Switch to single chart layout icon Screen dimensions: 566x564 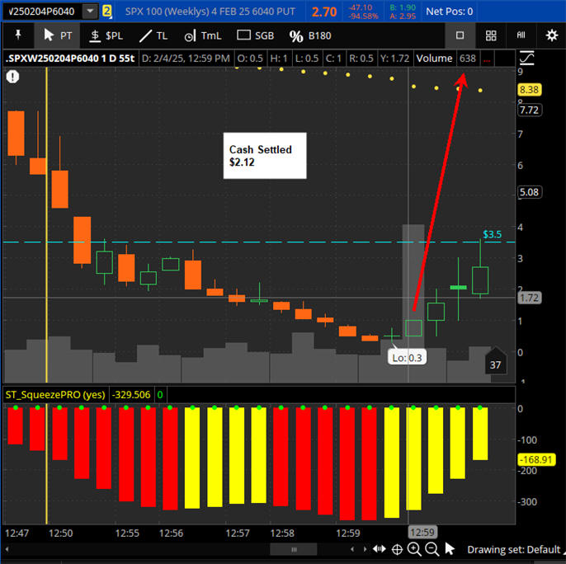coord(460,35)
